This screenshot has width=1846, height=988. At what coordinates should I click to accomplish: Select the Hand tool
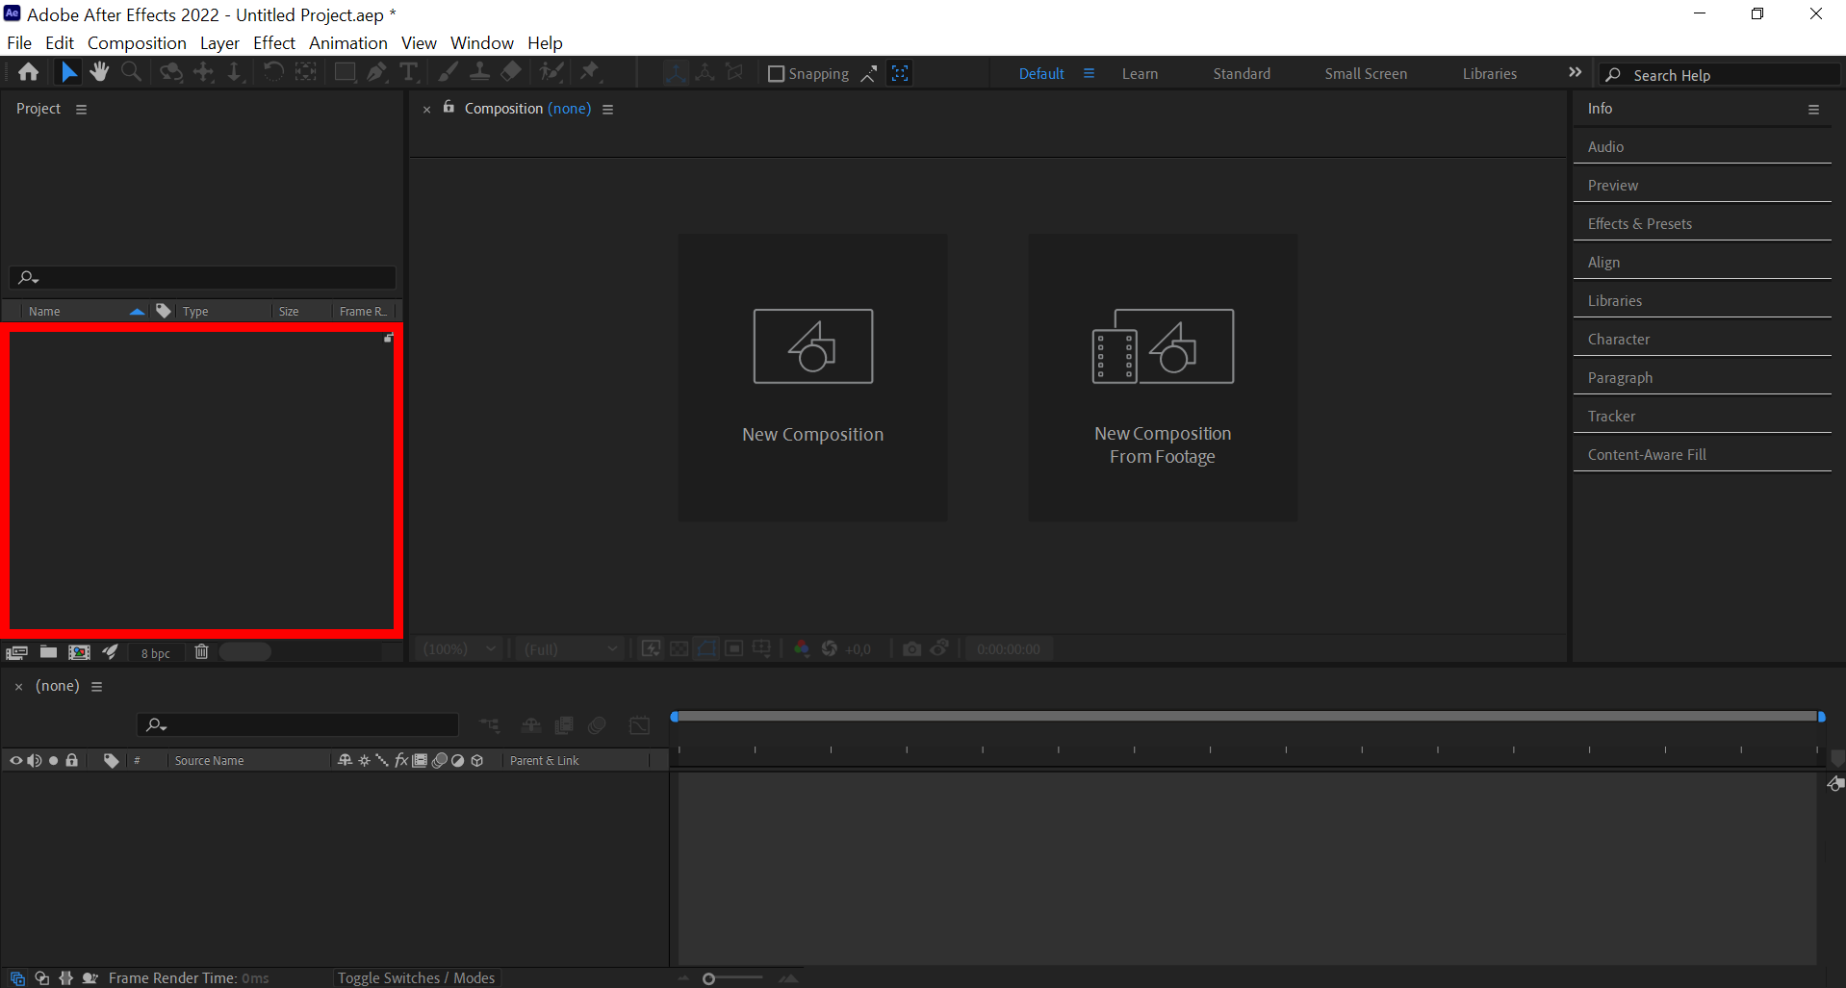(x=99, y=71)
